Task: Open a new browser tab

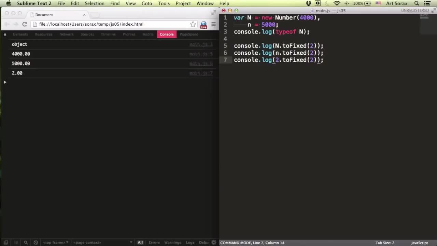Action: point(95,15)
